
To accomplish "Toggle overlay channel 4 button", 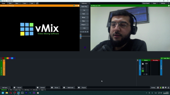I will (x=87, y=32).
